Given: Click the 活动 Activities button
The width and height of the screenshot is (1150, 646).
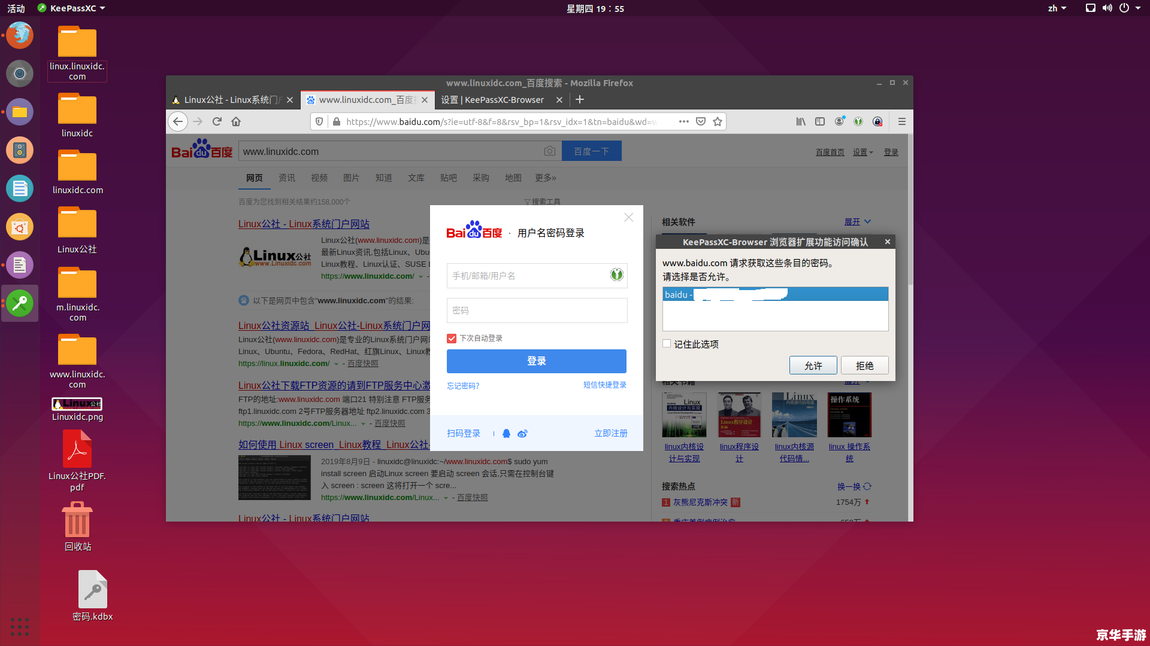Looking at the screenshot, I should [16, 8].
